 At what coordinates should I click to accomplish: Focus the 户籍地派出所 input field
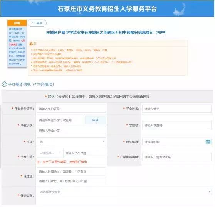(176, 157)
